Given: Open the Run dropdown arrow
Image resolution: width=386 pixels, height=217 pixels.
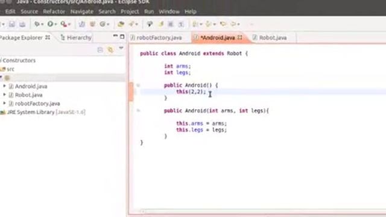Looking at the screenshot, I should click(x=55, y=24).
